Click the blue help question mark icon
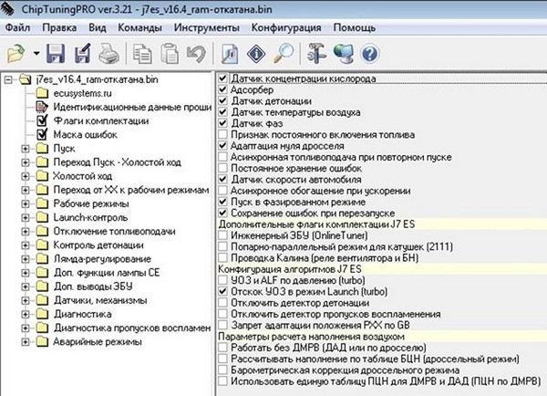The width and height of the screenshot is (547, 396). pyautogui.click(x=370, y=51)
